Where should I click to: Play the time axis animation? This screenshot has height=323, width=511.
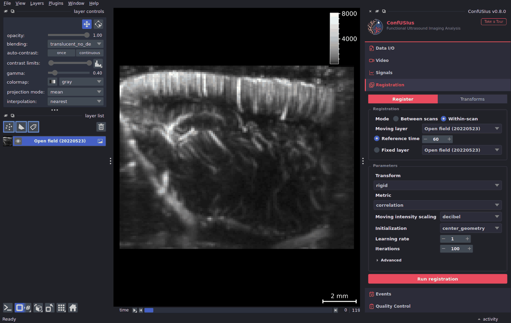tap(135, 310)
